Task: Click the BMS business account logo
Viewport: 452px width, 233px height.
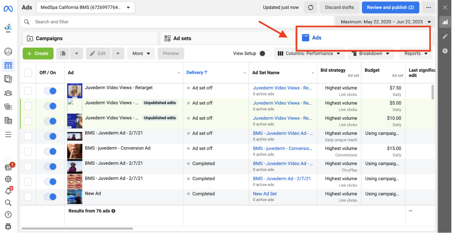Action: (x=8, y=29)
